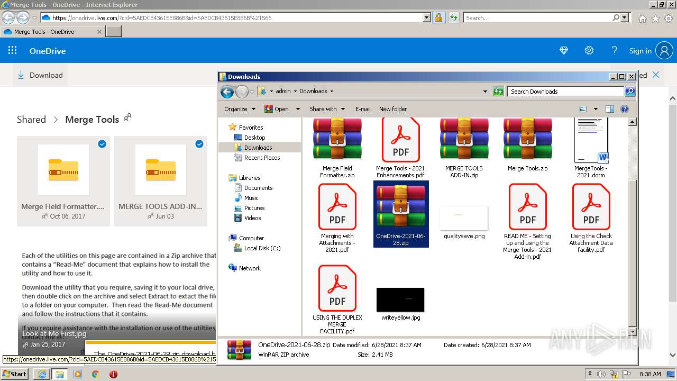
Task: Open the MERGE TOOLS ADD-IN zip card
Action: pos(161,181)
